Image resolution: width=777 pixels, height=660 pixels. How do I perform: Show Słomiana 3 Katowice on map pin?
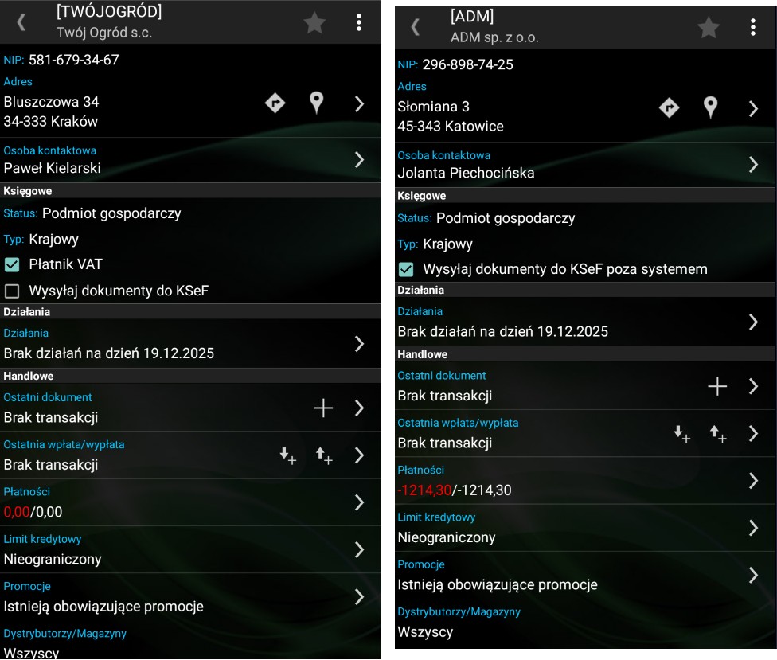click(710, 107)
